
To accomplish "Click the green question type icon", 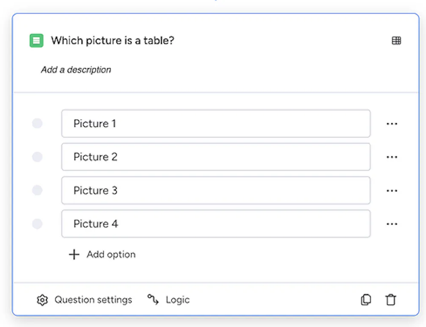I will click(36, 41).
